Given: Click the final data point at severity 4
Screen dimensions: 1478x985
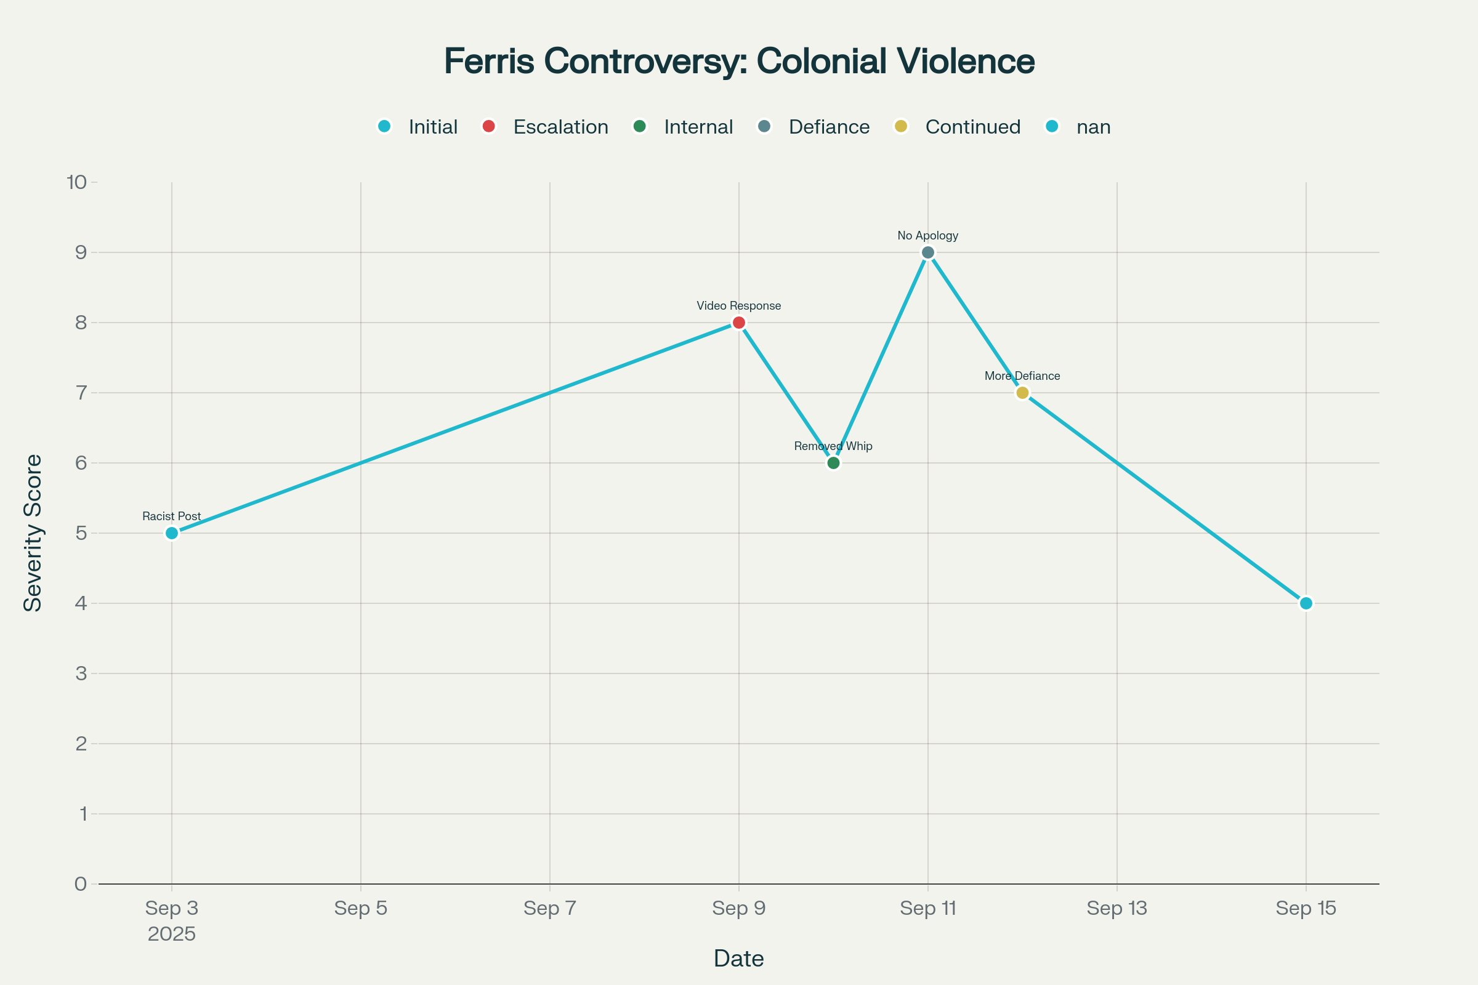Looking at the screenshot, I should [x=1306, y=603].
